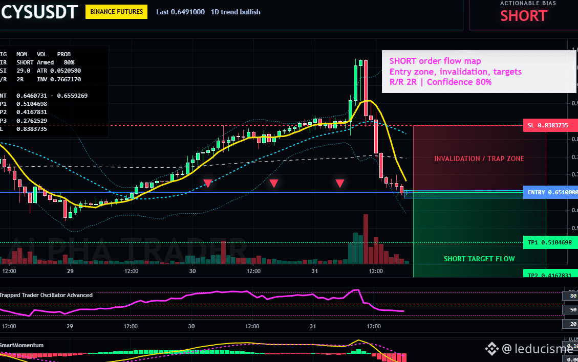
Task: Click the '31' date label on the main chart axis
Action: click(x=314, y=271)
